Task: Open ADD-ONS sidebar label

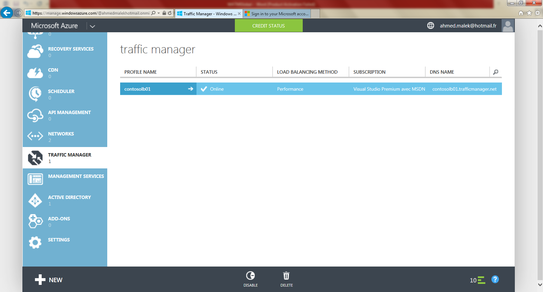Action: [x=59, y=219]
